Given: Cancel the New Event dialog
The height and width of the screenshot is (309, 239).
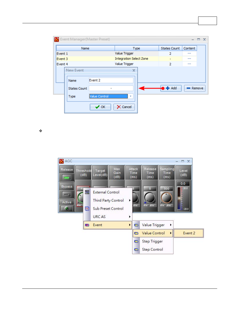Looking at the screenshot, I should tap(124, 107).
